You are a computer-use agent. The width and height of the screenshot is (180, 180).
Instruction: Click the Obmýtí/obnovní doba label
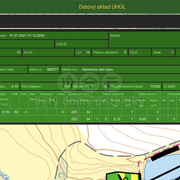point(126,86)
